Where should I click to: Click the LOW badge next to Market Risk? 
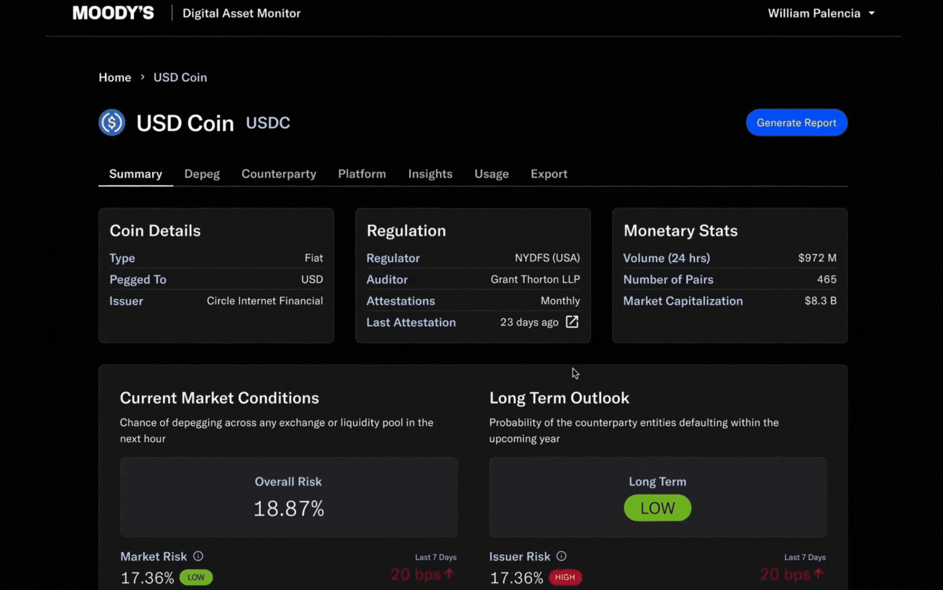tap(196, 577)
